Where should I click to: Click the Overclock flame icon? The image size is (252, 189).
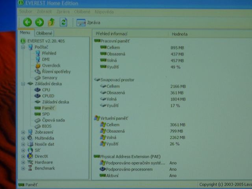point(38,65)
